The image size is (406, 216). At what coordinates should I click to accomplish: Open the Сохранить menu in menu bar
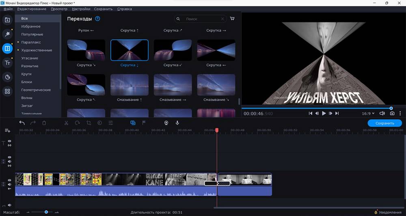click(x=103, y=9)
